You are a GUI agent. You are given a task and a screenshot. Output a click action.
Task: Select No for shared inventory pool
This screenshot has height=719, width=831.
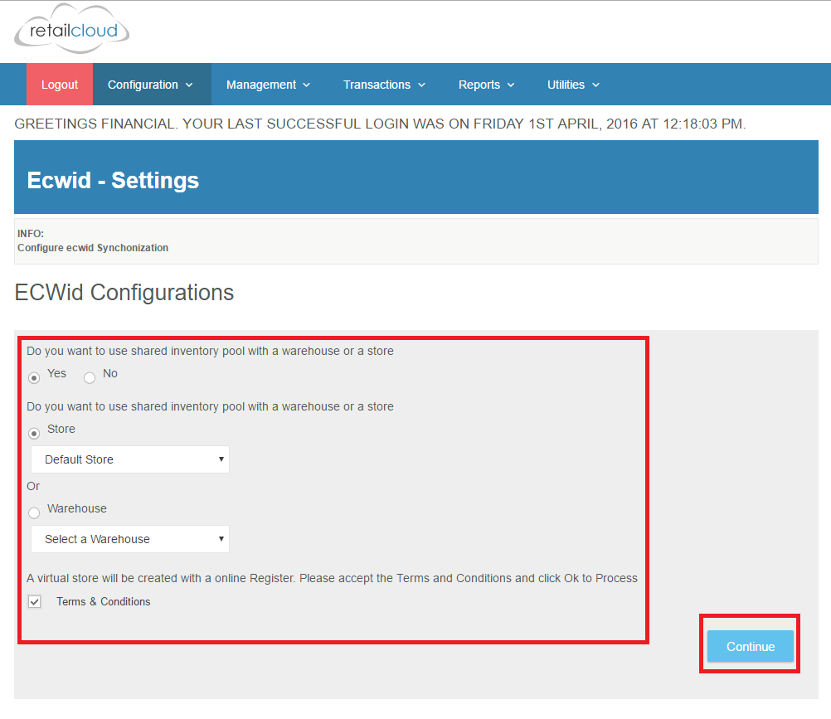(90, 378)
